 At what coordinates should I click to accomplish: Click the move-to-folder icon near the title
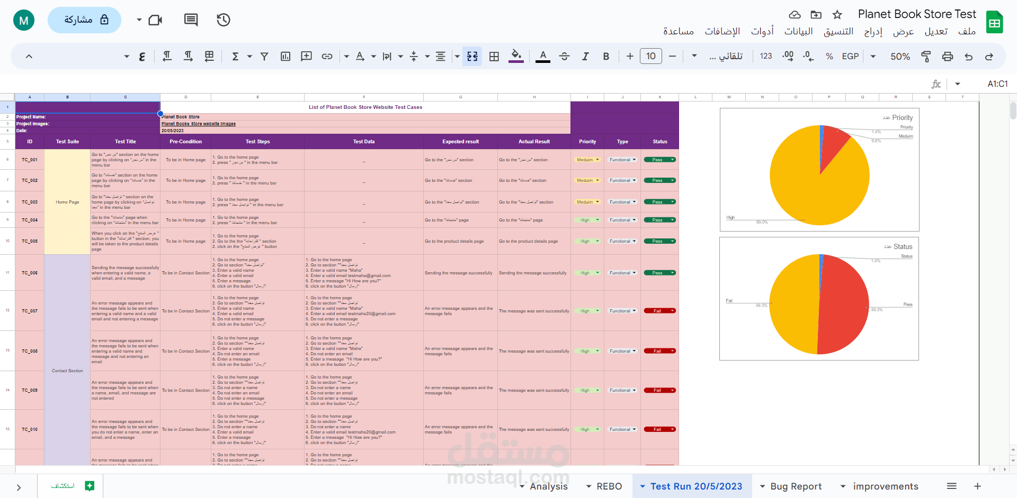point(816,14)
